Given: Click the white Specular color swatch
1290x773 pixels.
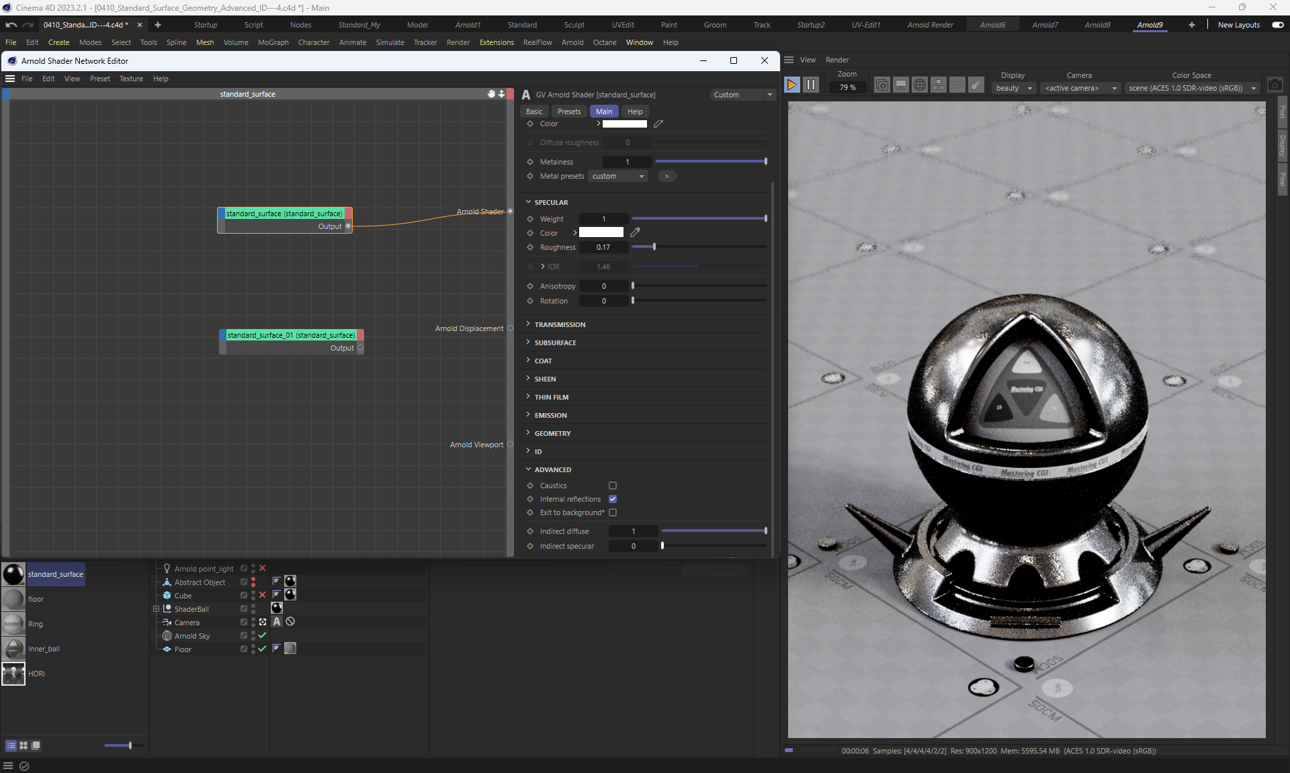Looking at the screenshot, I should pos(601,232).
